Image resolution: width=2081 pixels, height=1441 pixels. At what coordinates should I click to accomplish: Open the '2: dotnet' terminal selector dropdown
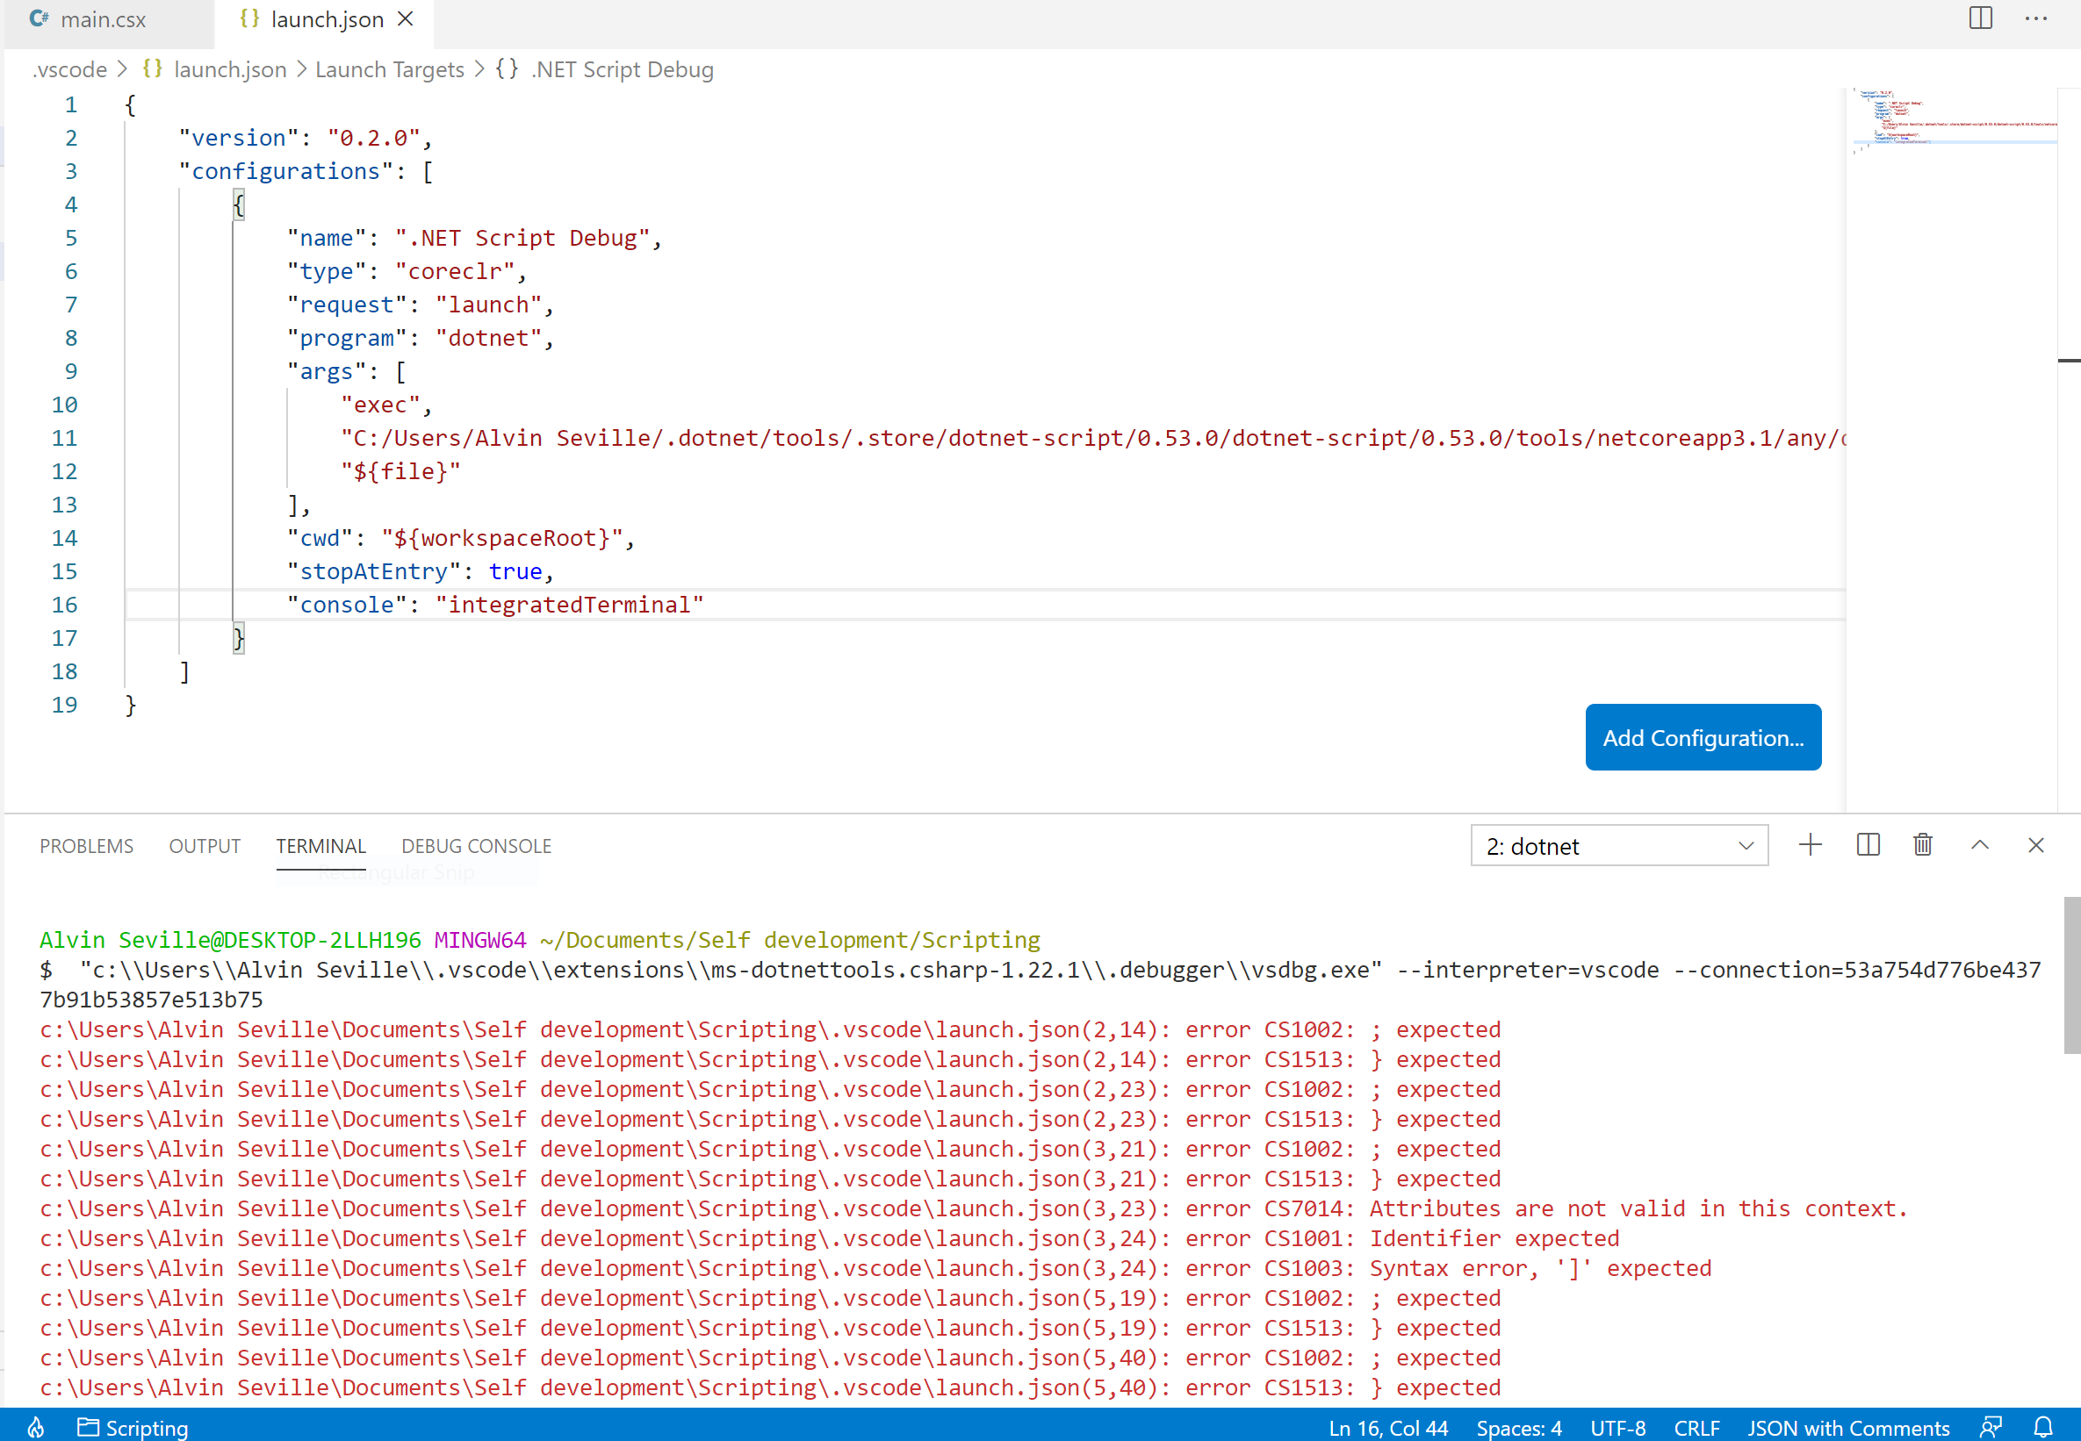tap(1619, 845)
